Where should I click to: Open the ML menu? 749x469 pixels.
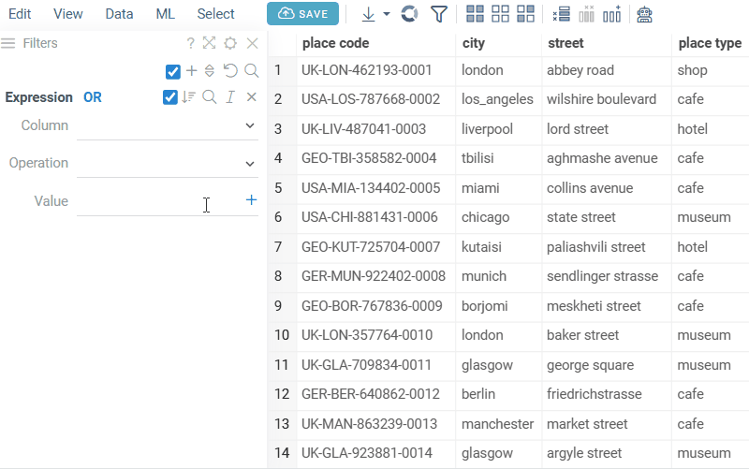tap(166, 14)
